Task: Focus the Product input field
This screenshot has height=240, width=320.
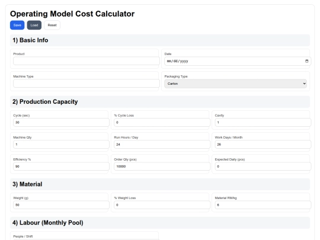Action: pos(87,61)
